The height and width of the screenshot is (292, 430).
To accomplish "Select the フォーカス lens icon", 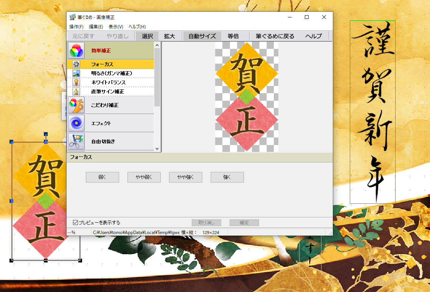I will point(76,64).
